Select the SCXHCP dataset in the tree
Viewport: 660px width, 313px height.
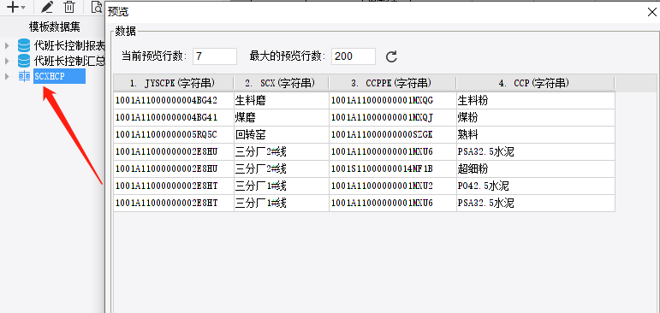pos(59,76)
